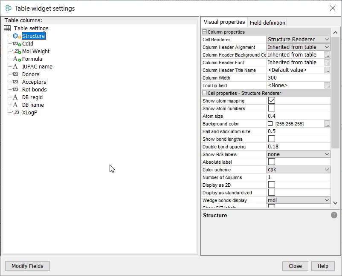
Task: Switch to Field definition tab
Action: point(267,23)
